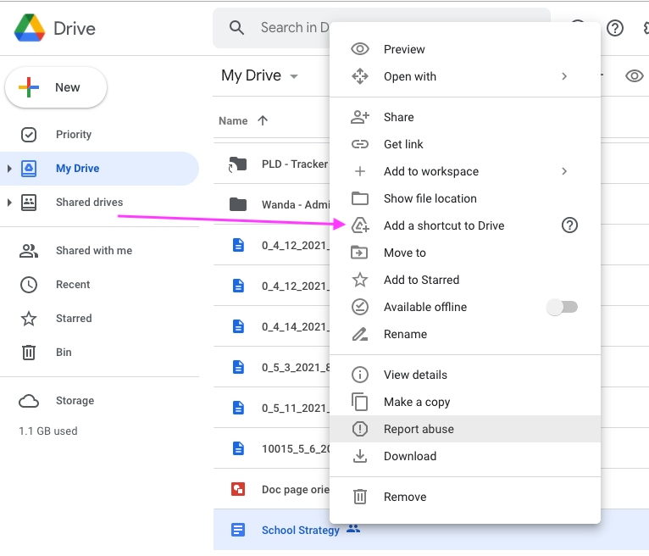Click the Rename pencil icon

(360, 334)
